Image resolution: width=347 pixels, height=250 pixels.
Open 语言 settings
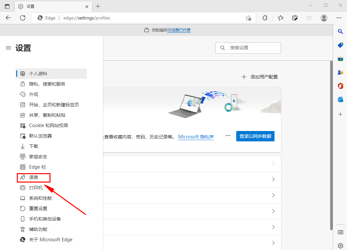pyautogui.click(x=51, y=177)
